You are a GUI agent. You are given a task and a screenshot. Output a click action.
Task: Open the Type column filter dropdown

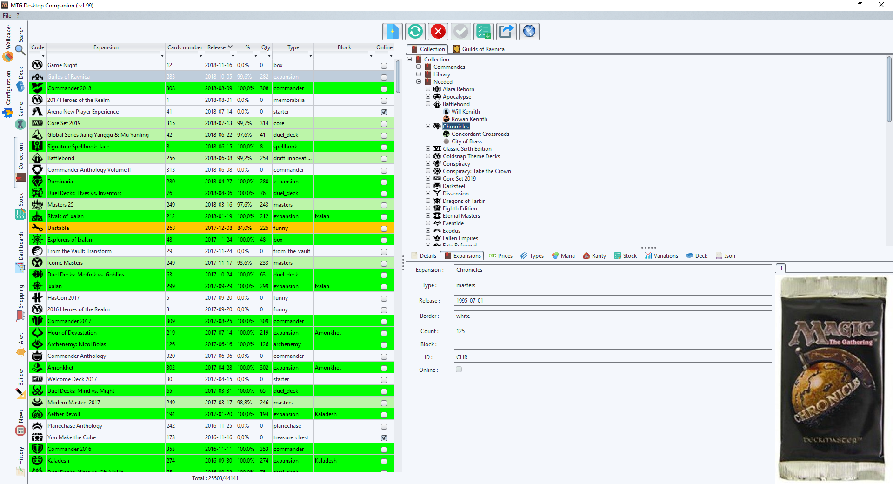coord(311,56)
